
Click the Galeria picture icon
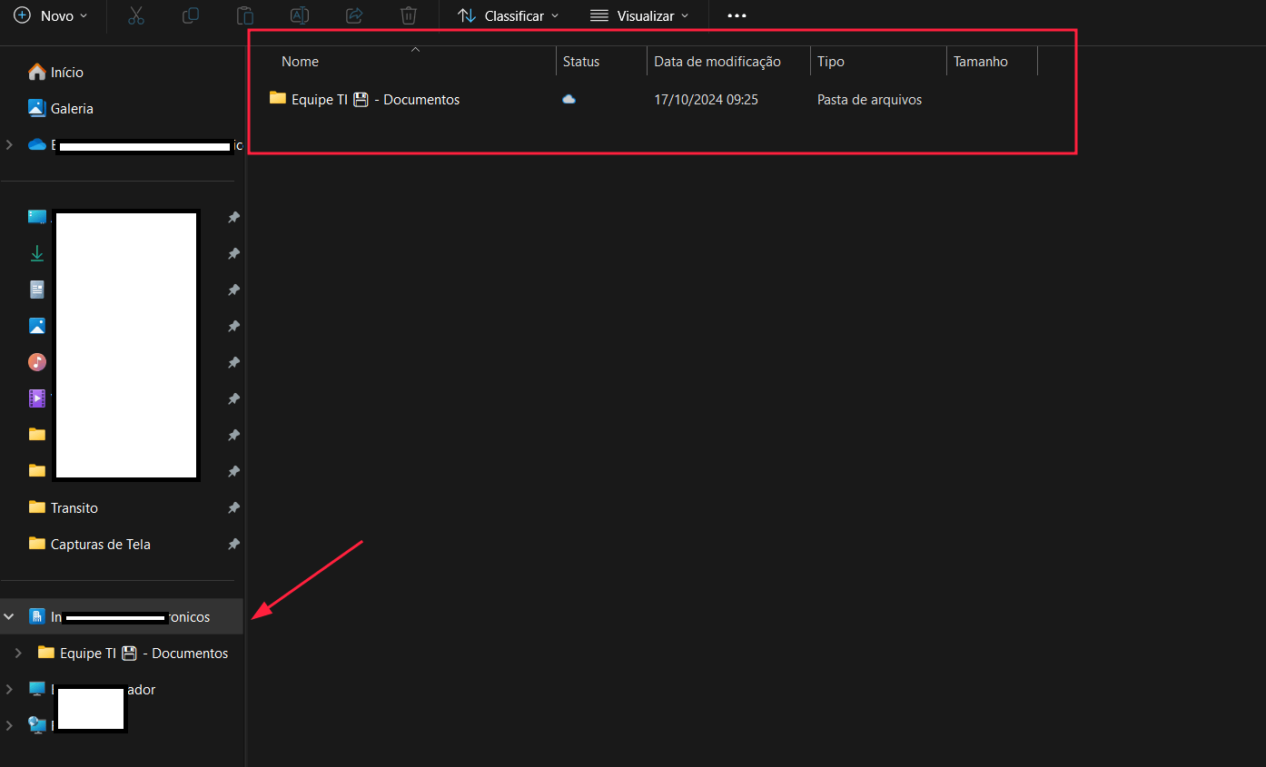(x=37, y=108)
